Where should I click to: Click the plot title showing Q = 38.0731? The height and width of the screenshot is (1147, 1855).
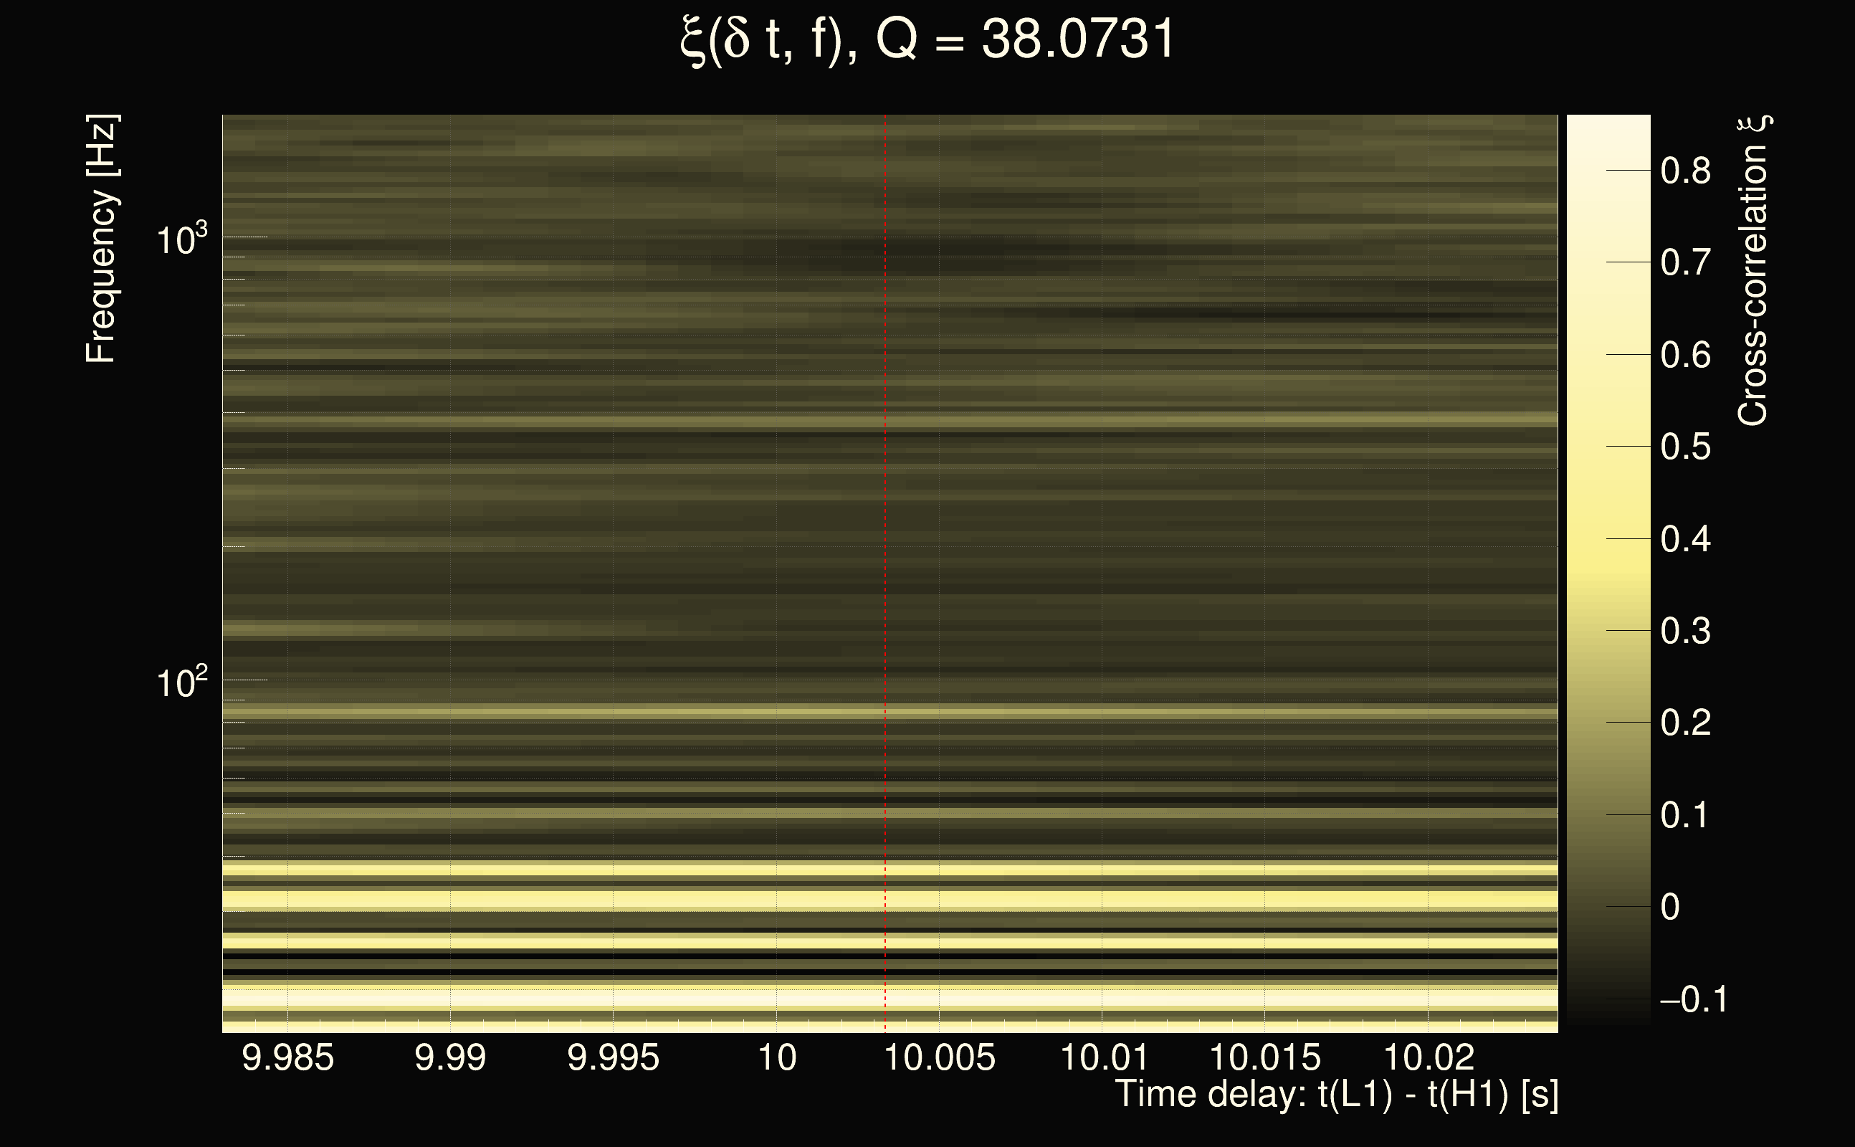tap(927, 39)
